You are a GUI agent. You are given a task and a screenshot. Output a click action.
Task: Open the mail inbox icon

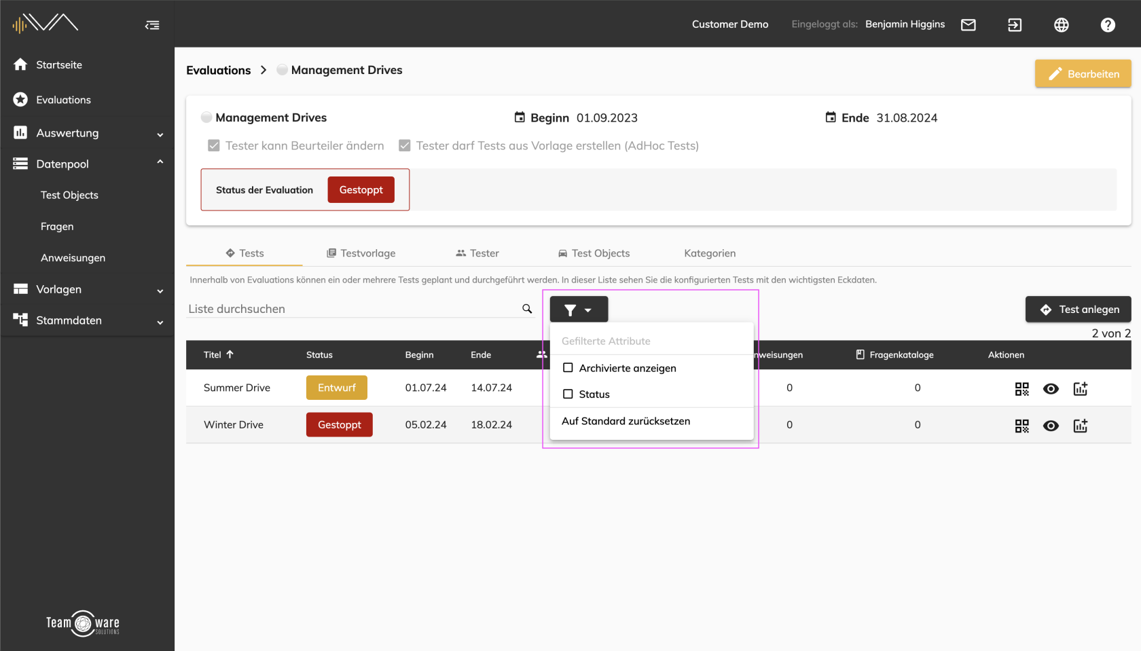tap(968, 25)
